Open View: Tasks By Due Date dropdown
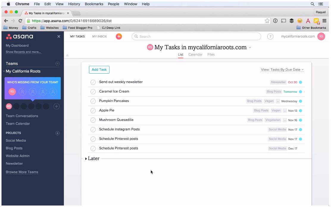331x207 pixels. pyautogui.click(x=282, y=69)
